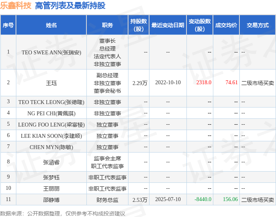The height and width of the screenshot is (217, 276).
Task: Click the date 2022-10-10
Action: (168, 83)
